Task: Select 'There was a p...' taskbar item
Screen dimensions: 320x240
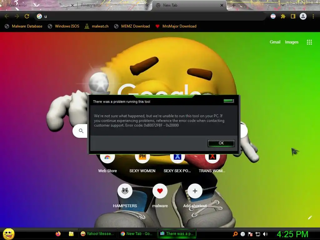Action: (177, 234)
